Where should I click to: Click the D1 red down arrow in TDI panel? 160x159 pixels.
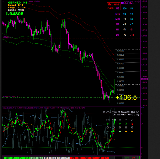pyautogui.click(x=132, y=124)
